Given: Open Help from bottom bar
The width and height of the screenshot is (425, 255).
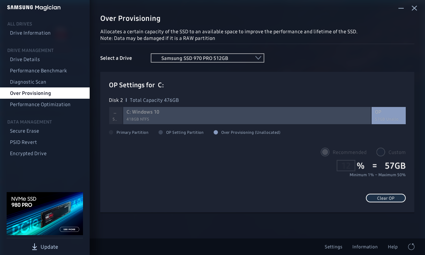Looking at the screenshot, I should pyautogui.click(x=393, y=247).
